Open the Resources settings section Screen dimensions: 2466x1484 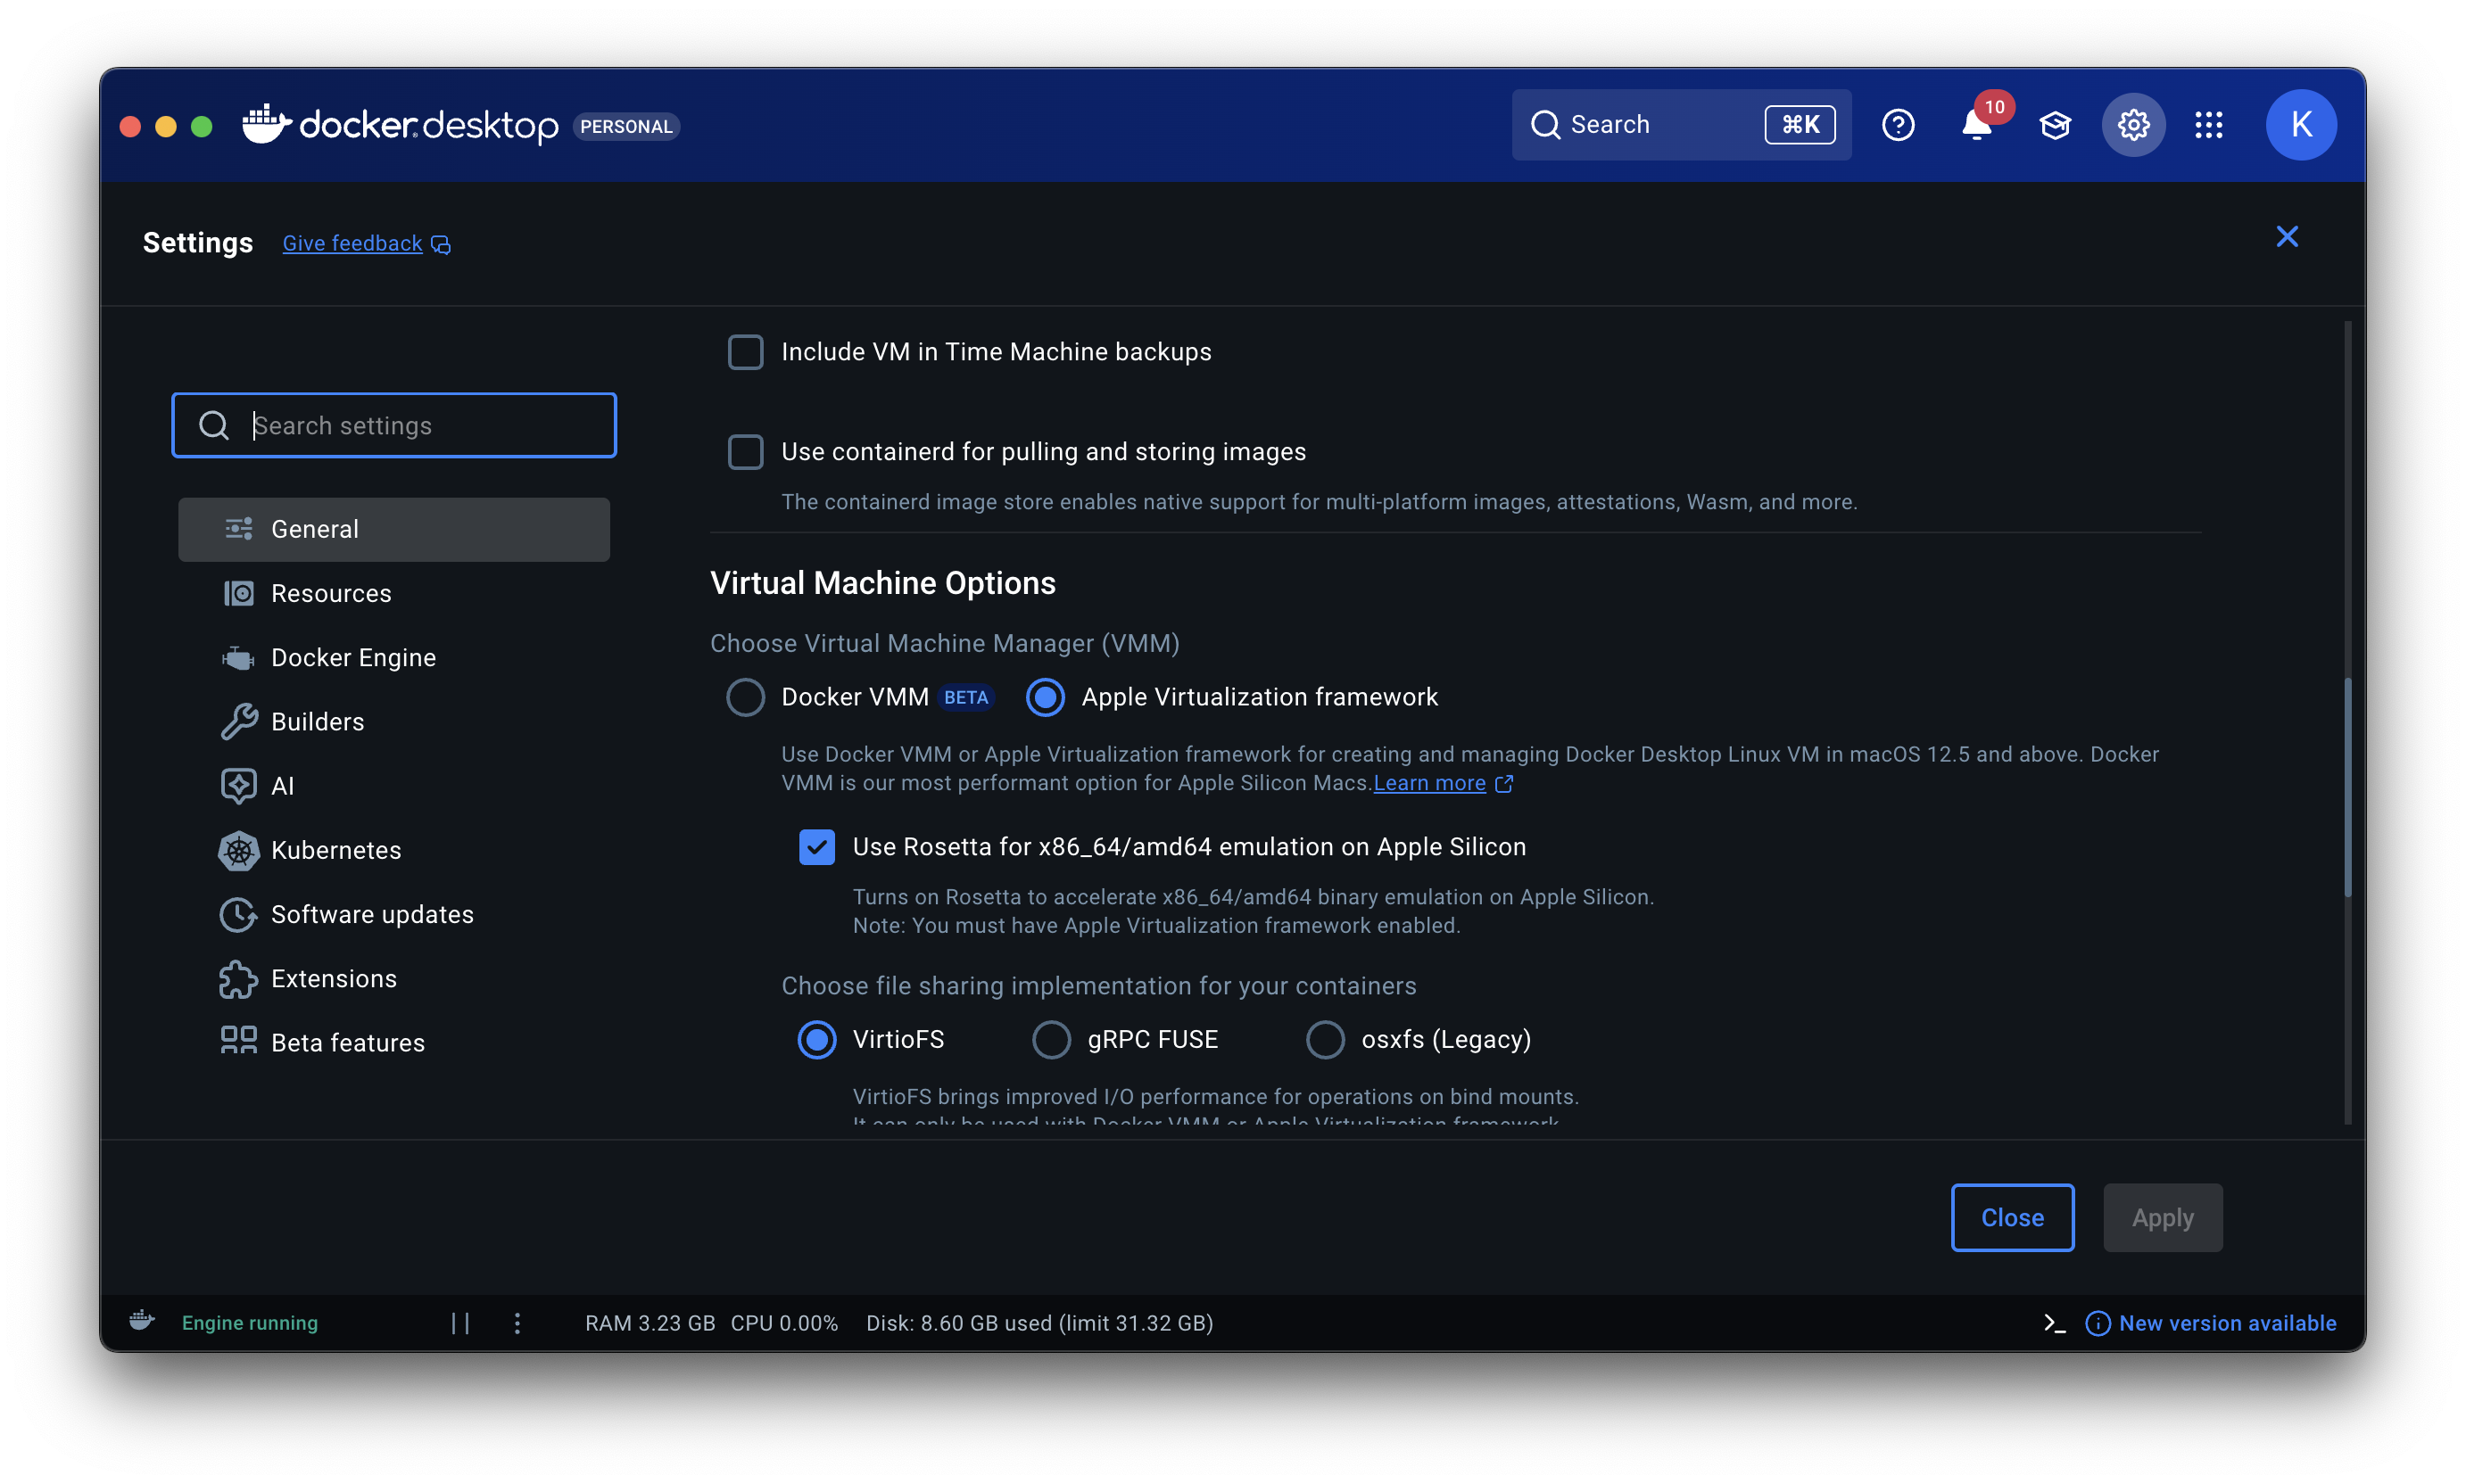click(x=331, y=593)
